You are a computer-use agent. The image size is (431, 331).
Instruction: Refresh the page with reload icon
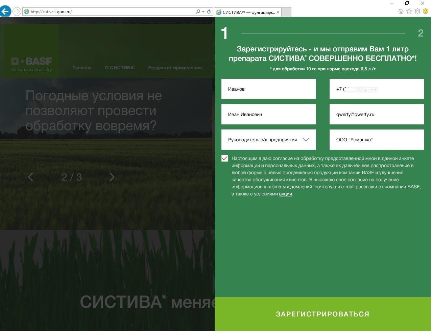209,12
